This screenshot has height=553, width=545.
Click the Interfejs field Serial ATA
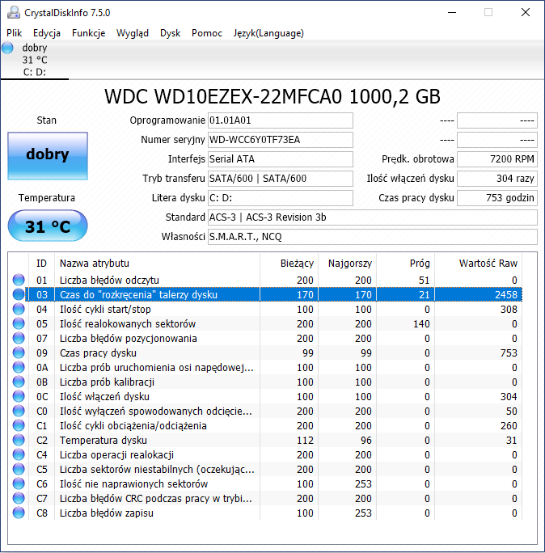(x=281, y=159)
